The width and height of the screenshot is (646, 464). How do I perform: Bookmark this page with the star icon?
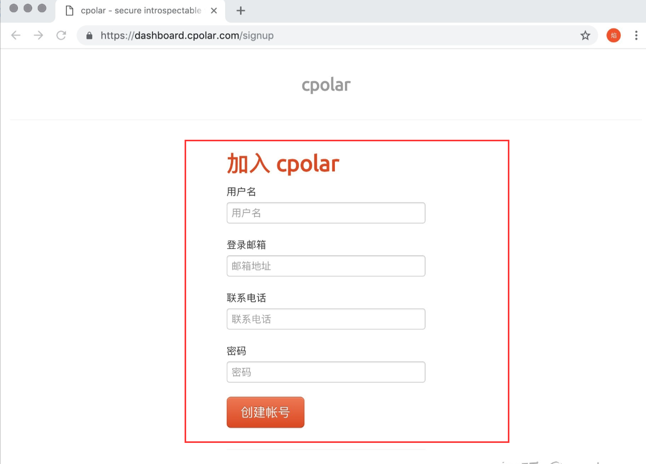pos(585,35)
